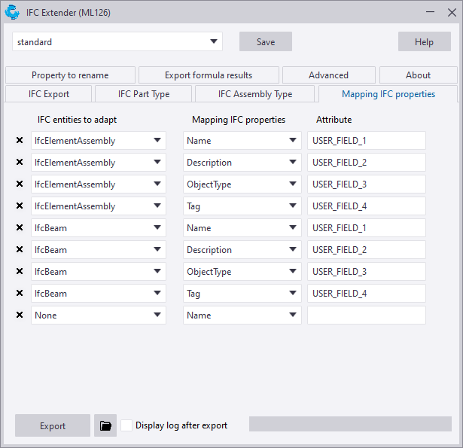Open Description property dropdown for IfcBeam

coord(242,249)
